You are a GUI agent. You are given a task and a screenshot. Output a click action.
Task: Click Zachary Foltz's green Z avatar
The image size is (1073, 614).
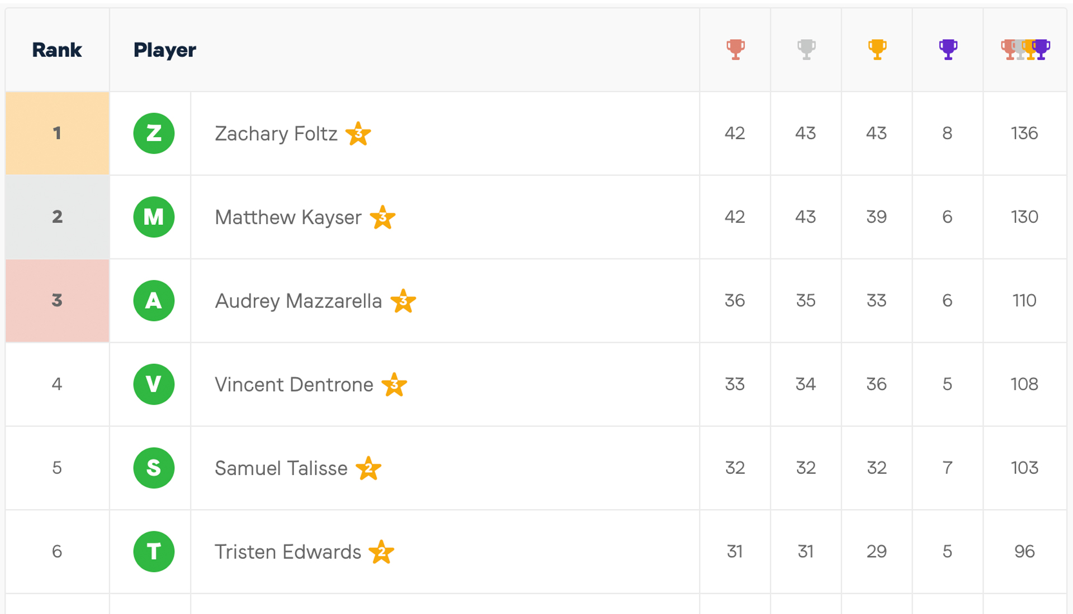154,133
